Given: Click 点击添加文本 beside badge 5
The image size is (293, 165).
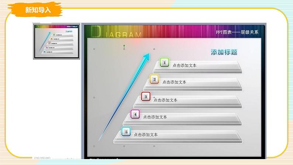Looking at the screenshot, I should coord(146,134).
